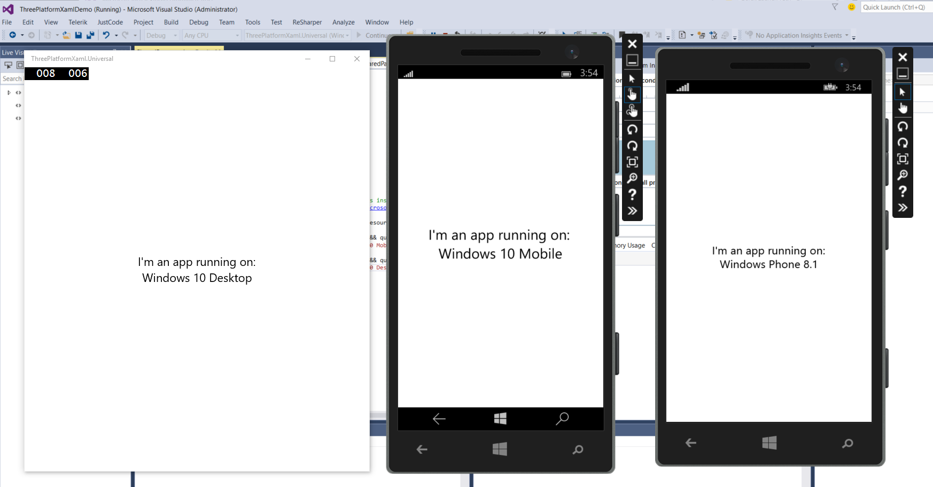Click the Save All toolbar icon
The image size is (933, 487).
[90, 35]
